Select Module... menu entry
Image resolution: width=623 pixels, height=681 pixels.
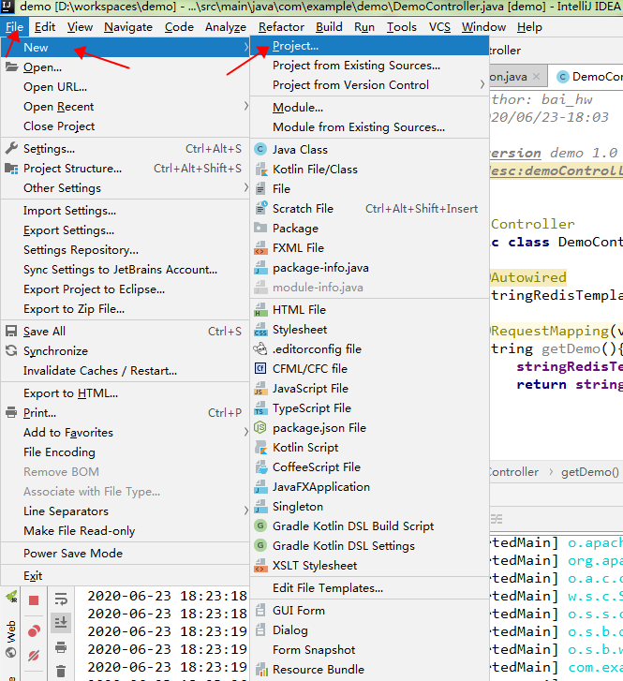[370, 108]
